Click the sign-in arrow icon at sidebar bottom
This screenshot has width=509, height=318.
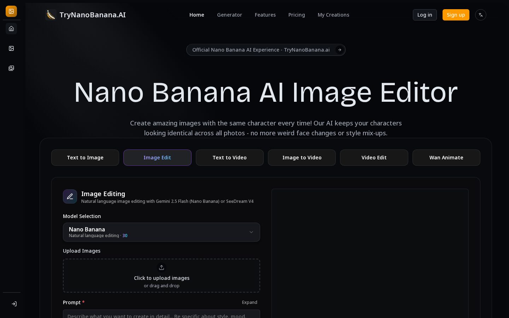(14, 304)
